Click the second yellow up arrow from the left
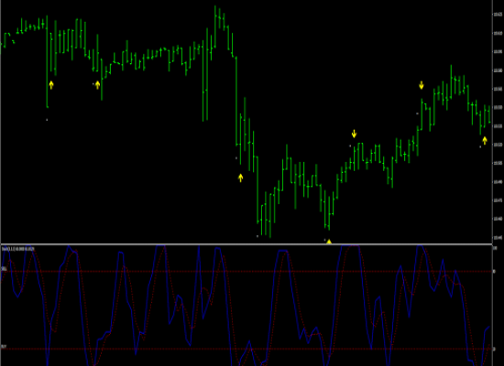 click(98, 85)
